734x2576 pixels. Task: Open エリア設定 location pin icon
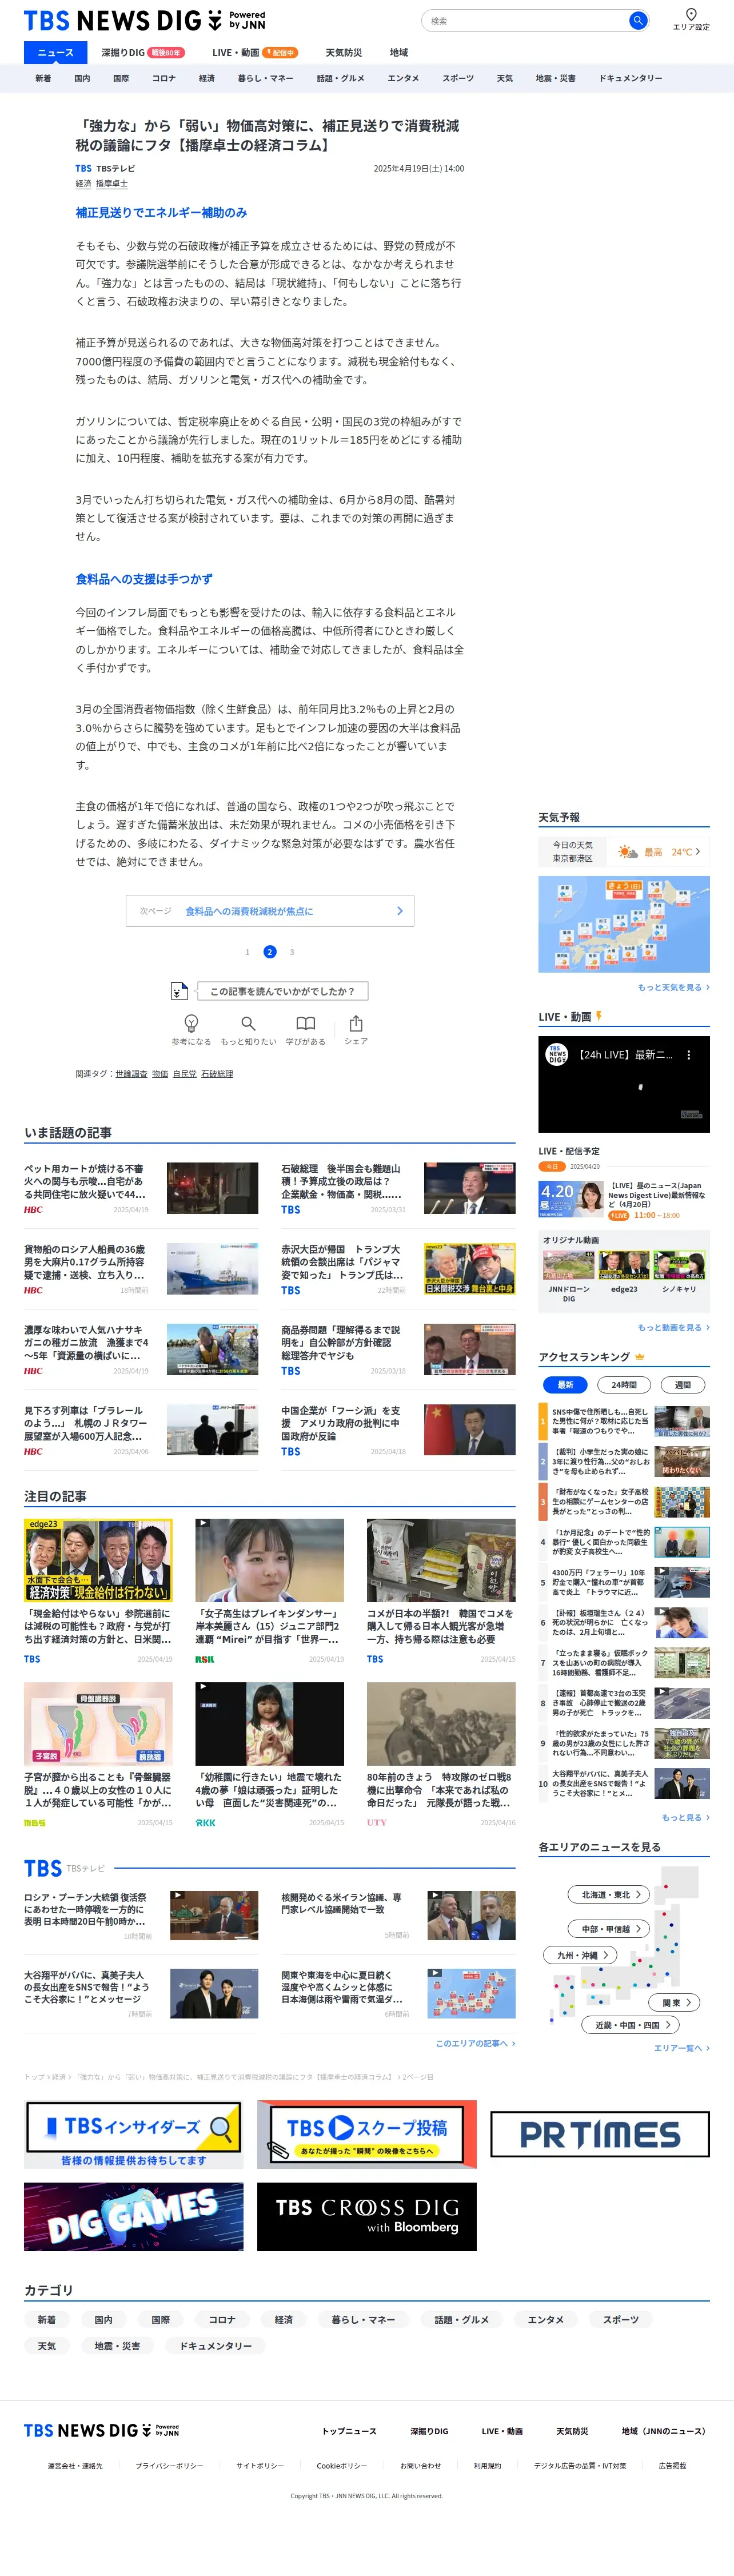[691, 15]
